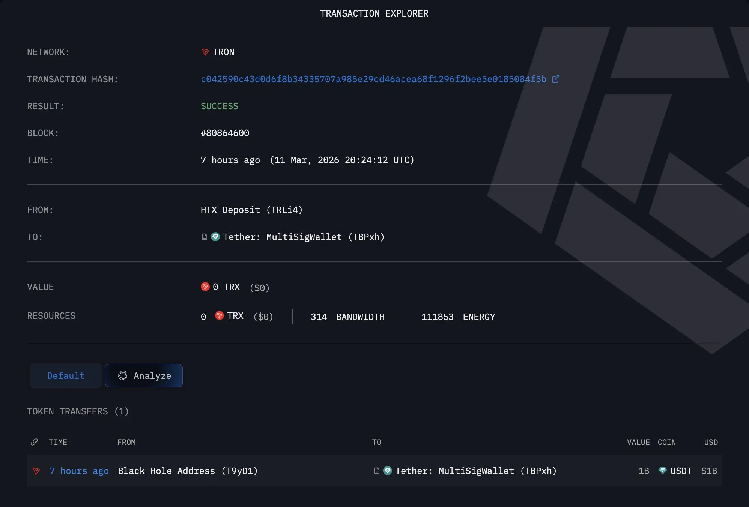Screen dimensions: 749x507
Task: Click the Tether logo in token transfer row
Action: pyautogui.click(x=388, y=471)
